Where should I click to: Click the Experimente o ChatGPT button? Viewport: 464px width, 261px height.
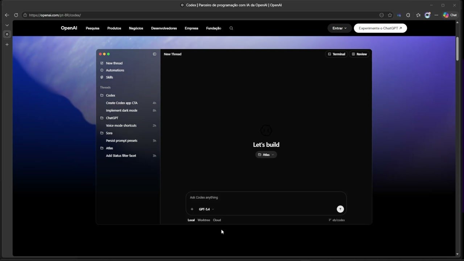click(x=380, y=28)
